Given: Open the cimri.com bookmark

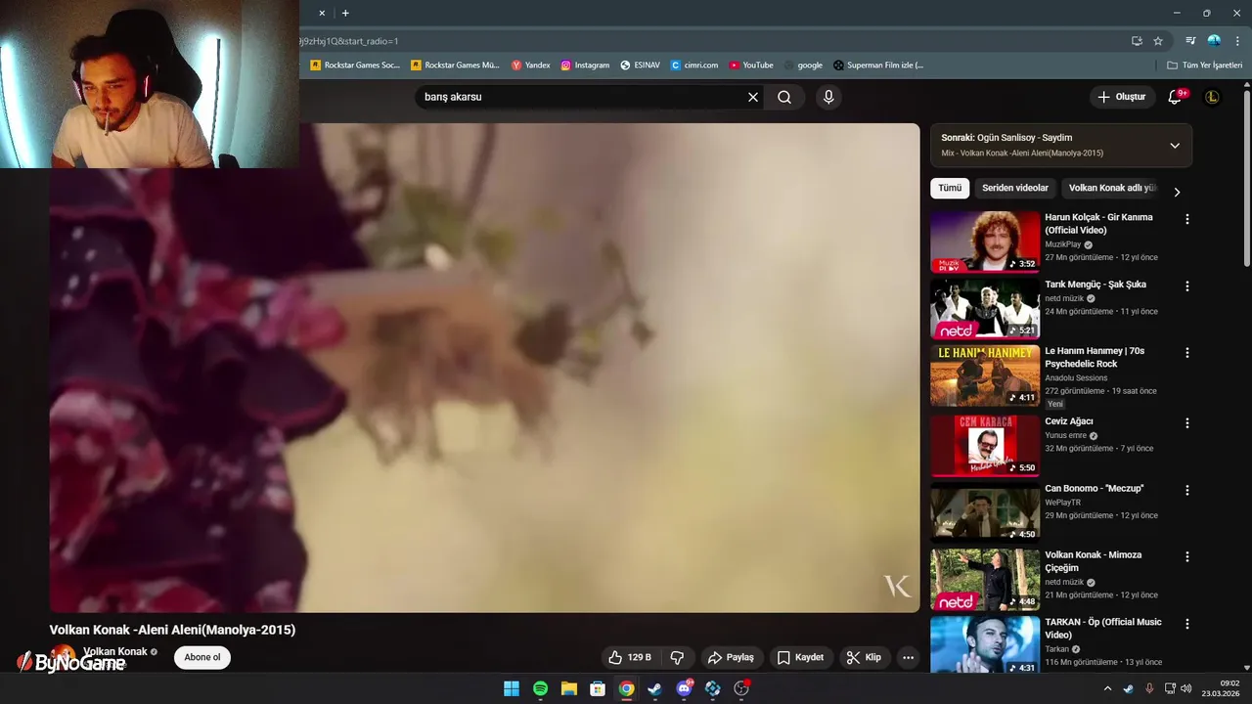Looking at the screenshot, I should 694,66.
